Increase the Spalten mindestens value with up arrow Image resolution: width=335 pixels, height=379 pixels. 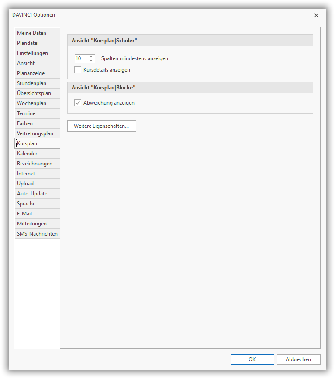click(x=91, y=56)
